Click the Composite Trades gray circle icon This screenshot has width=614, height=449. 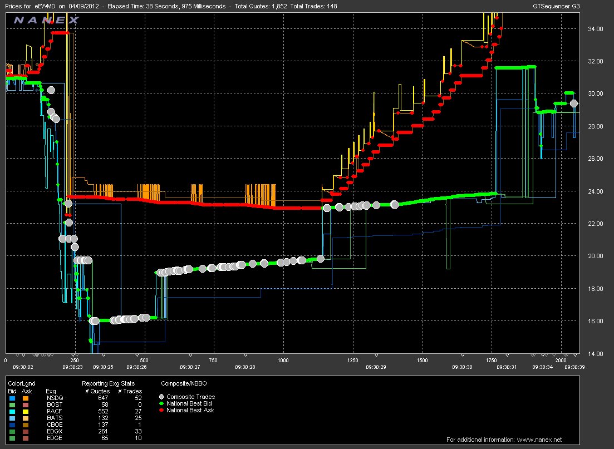163,397
